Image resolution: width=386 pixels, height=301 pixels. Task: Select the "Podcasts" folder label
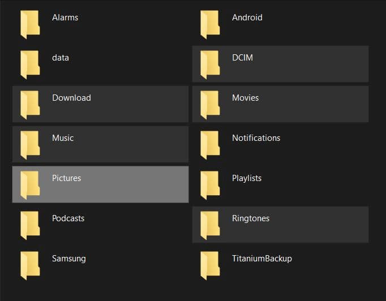tap(68, 218)
